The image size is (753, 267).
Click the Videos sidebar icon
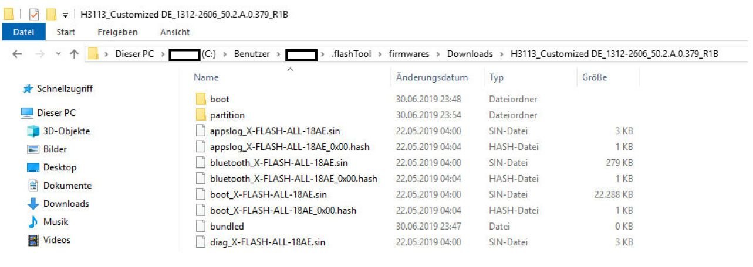33,240
